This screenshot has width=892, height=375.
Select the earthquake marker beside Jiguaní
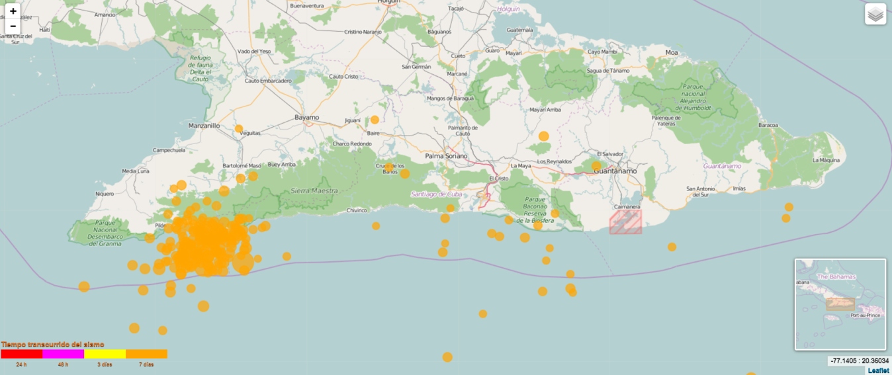click(375, 120)
